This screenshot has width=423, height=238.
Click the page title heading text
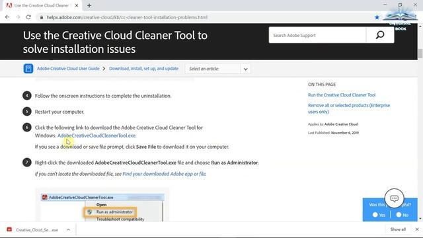coord(115,42)
